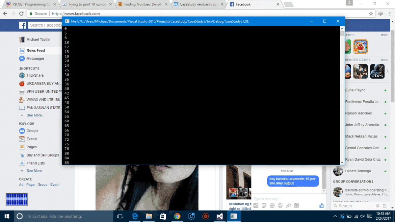Choose a sticker in the chat box
The width and height of the screenshot is (395, 222).
pyautogui.click(x=264, y=206)
